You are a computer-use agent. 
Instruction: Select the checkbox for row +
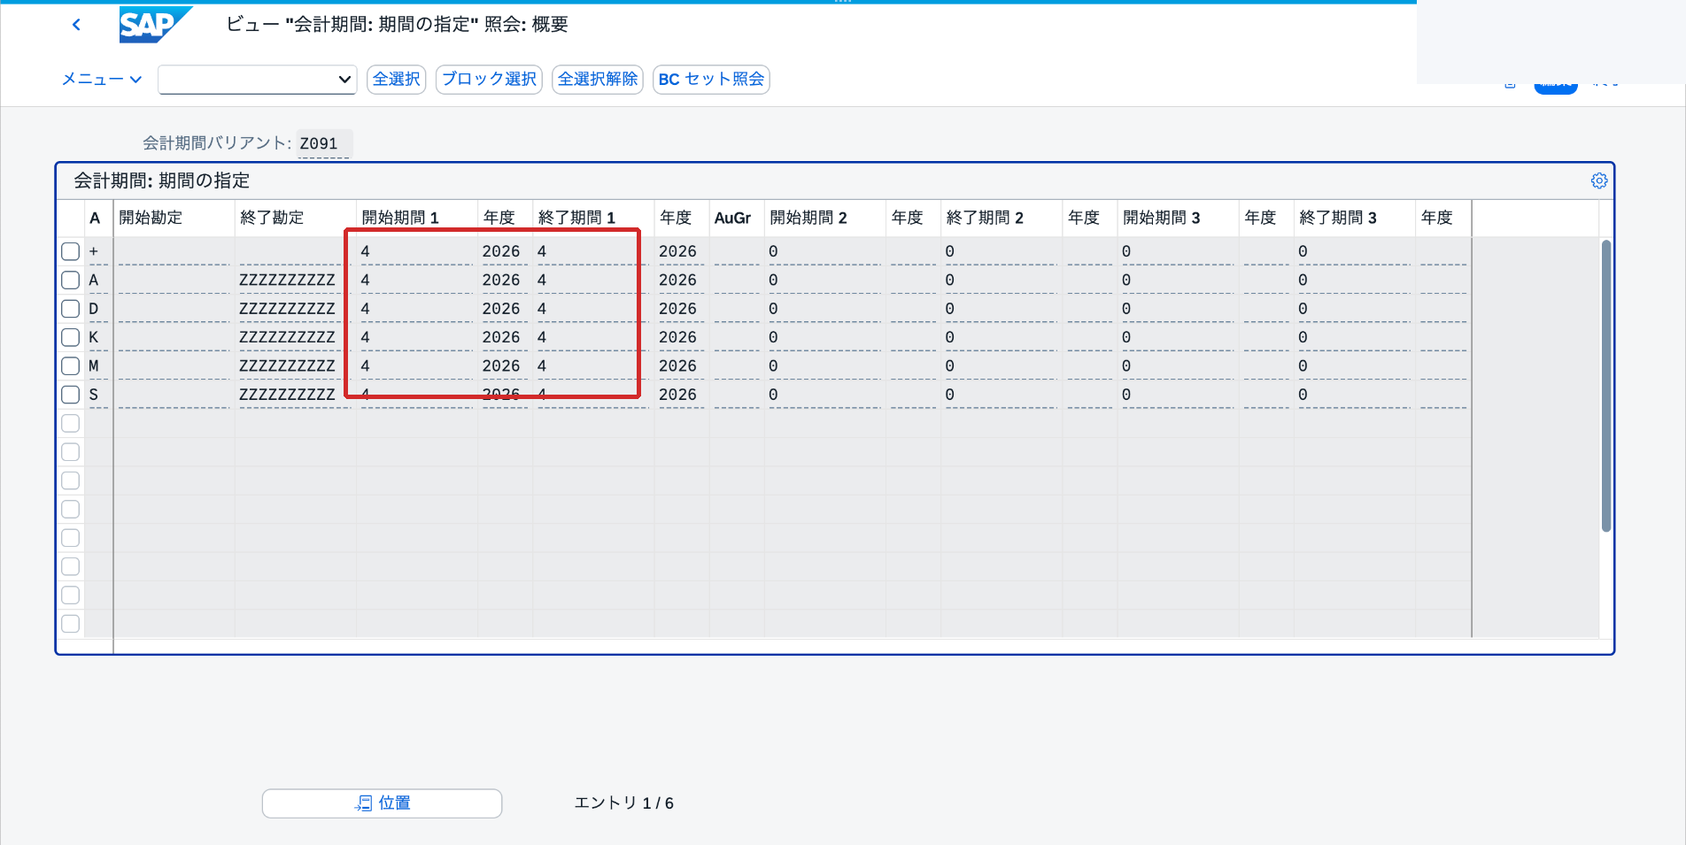pos(71,251)
